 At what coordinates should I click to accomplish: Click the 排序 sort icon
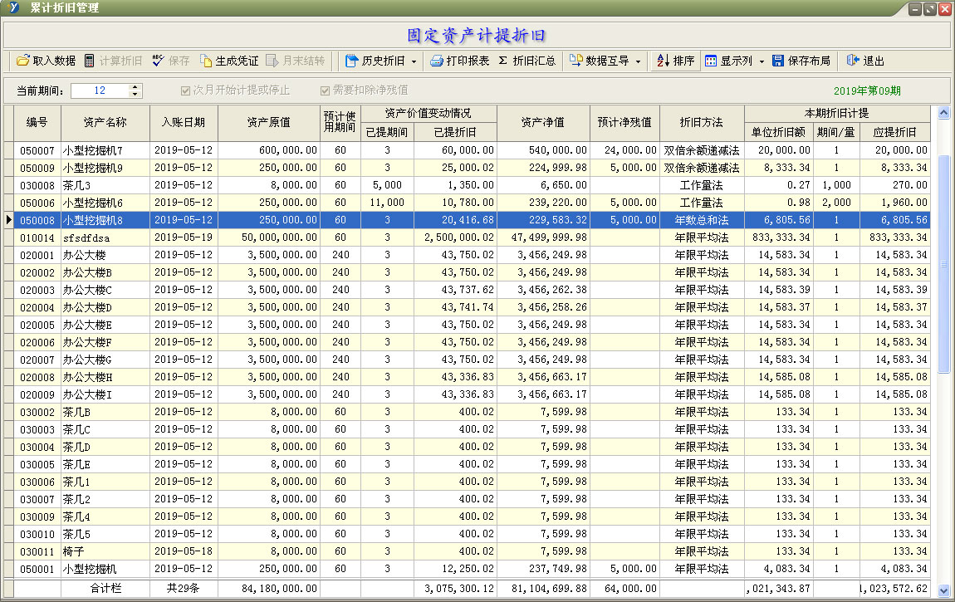663,61
